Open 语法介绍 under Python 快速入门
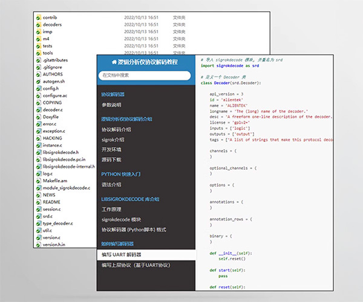 coord(111,184)
